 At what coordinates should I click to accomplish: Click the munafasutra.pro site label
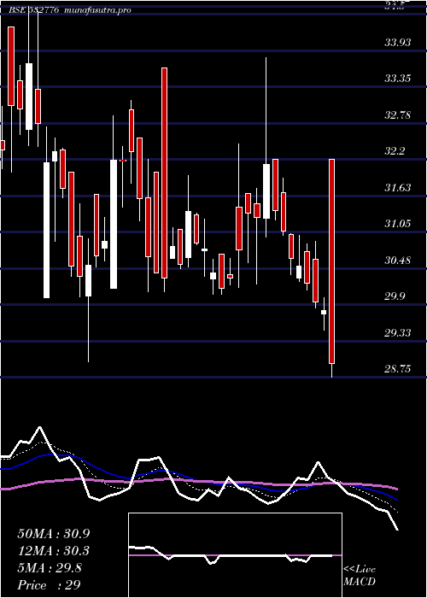coord(98,10)
